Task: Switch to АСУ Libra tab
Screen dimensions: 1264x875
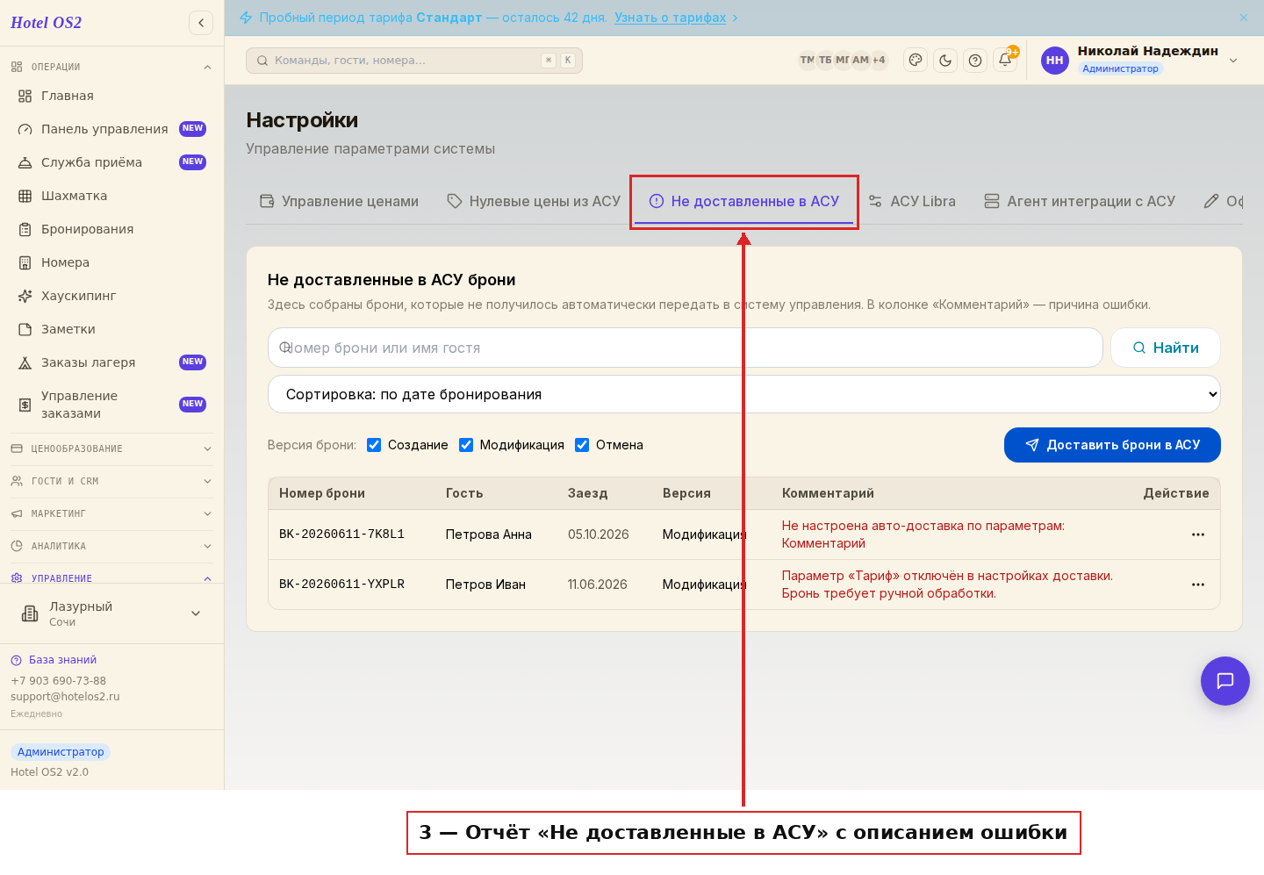Action: (912, 201)
